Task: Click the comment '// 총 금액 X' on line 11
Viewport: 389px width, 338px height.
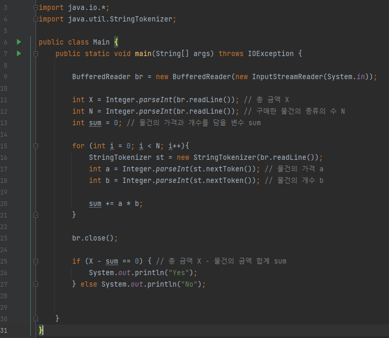Action: [x=267, y=100]
